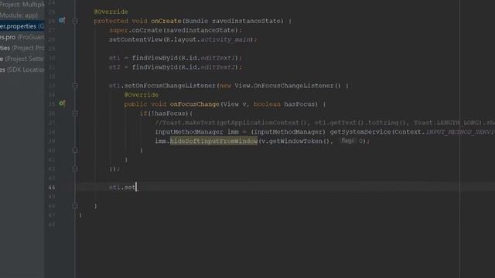The image size is (495, 278).
Task: Click the 'flags:' parameter hint
Action: (x=348, y=141)
